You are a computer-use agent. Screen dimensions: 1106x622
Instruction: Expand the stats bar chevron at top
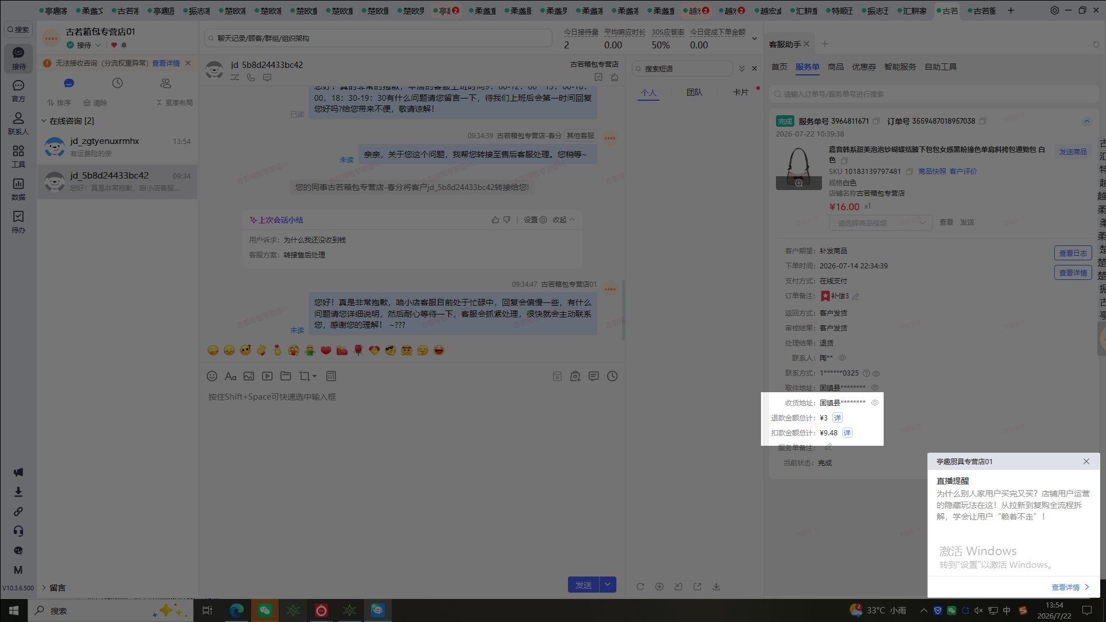pyautogui.click(x=755, y=39)
